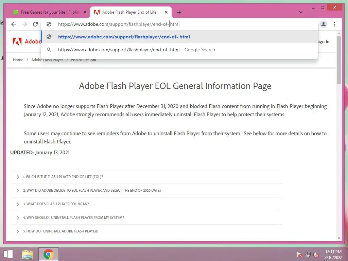Close the Adobe Flash Player End of Life tab
The width and height of the screenshot is (348, 261).
coord(166,13)
